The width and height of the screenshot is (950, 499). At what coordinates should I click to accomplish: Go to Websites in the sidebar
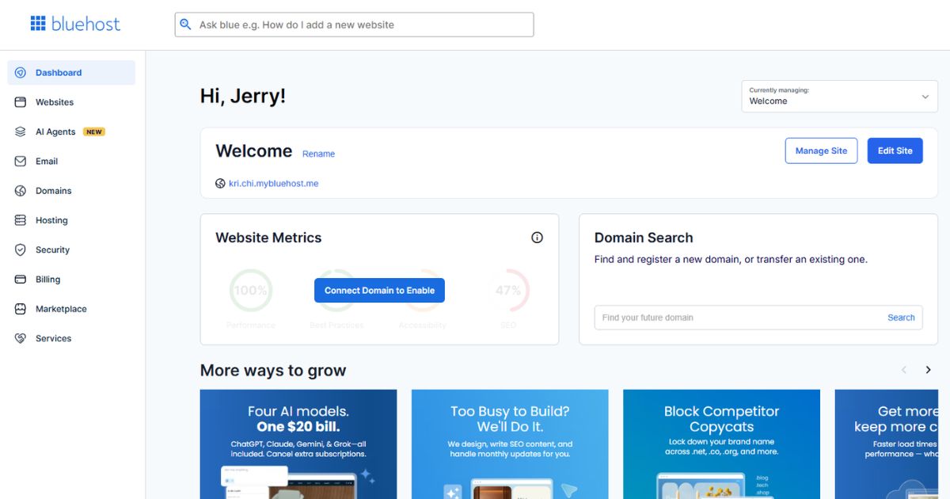(x=71, y=102)
